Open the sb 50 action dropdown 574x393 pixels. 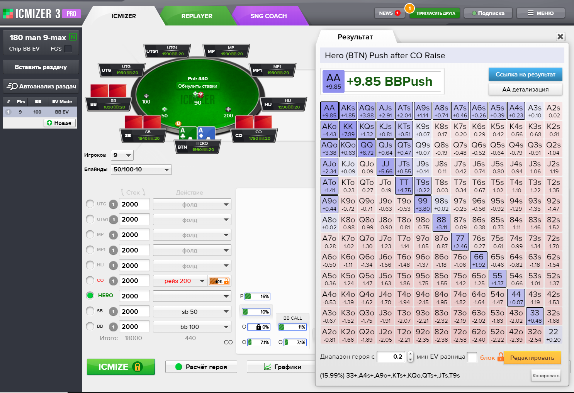[x=192, y=312]
